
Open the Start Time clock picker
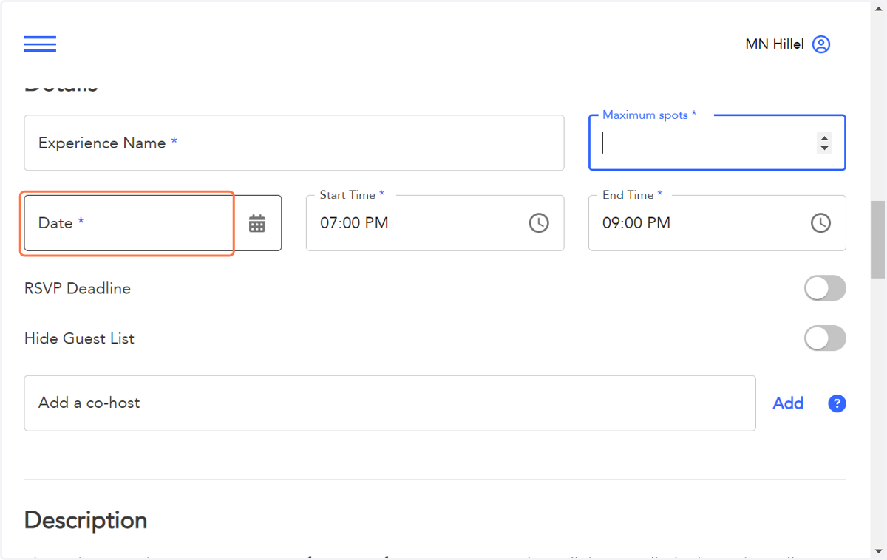point(539,222)
